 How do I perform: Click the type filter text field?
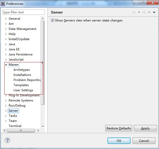click(x=24, y=12)
